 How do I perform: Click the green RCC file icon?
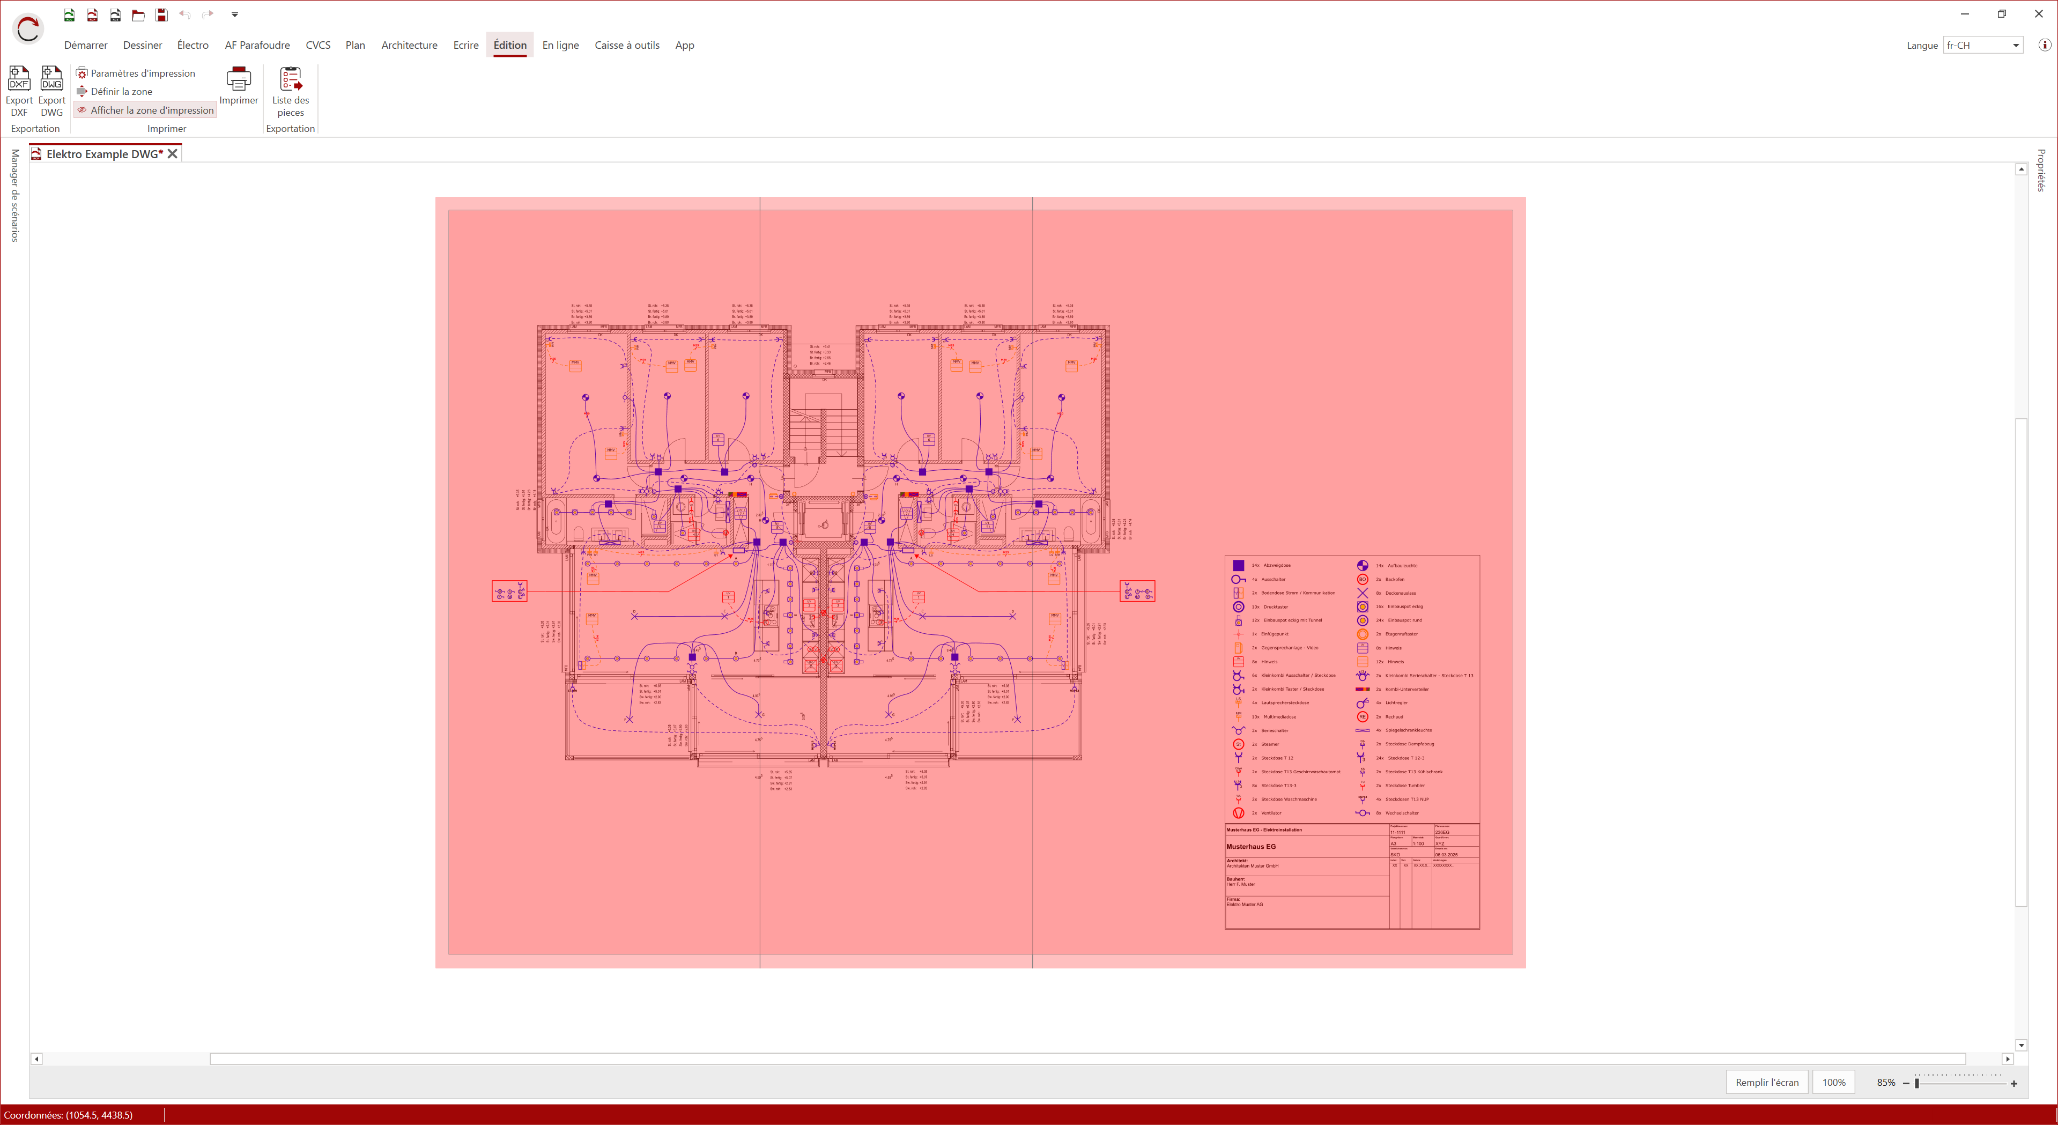point(70,14)
